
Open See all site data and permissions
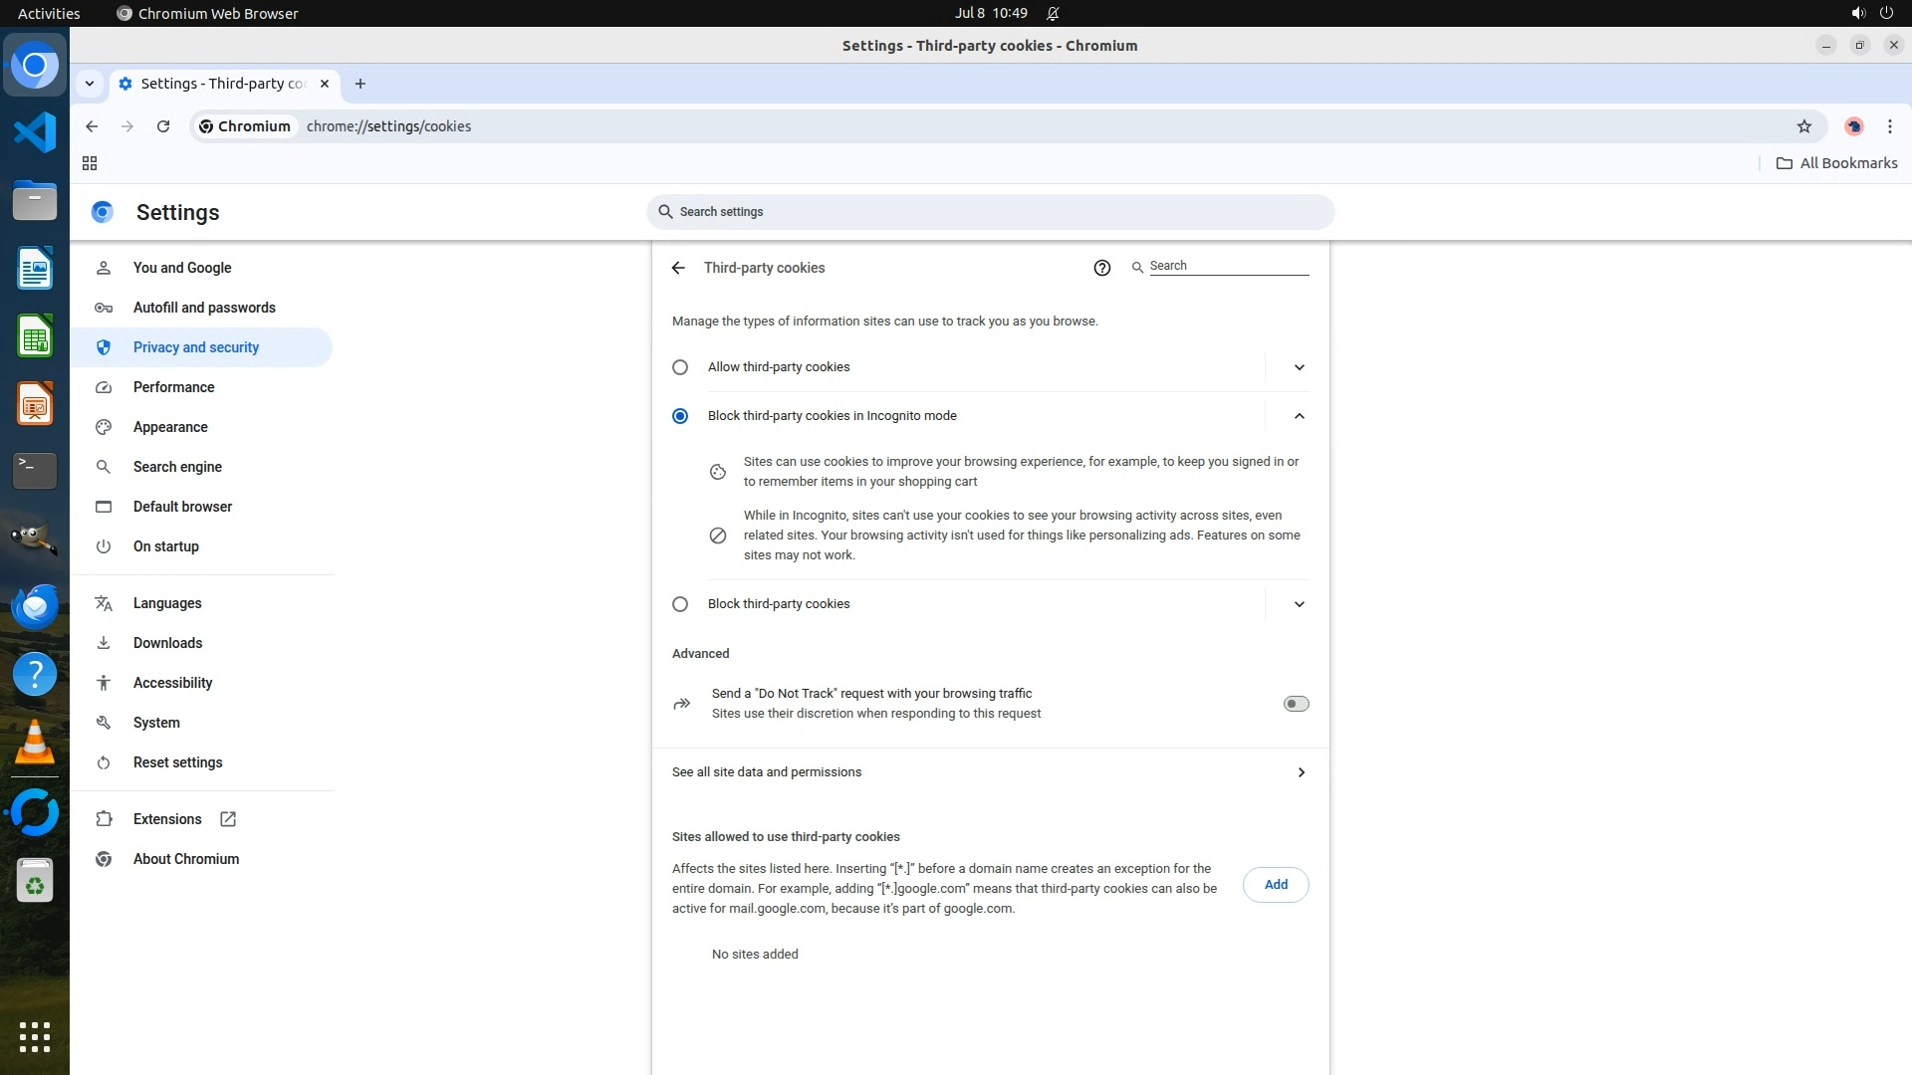989,772
